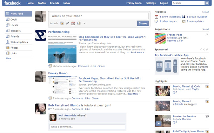Click the Share button
Screen dimensions: 214x133
[143, 23]
